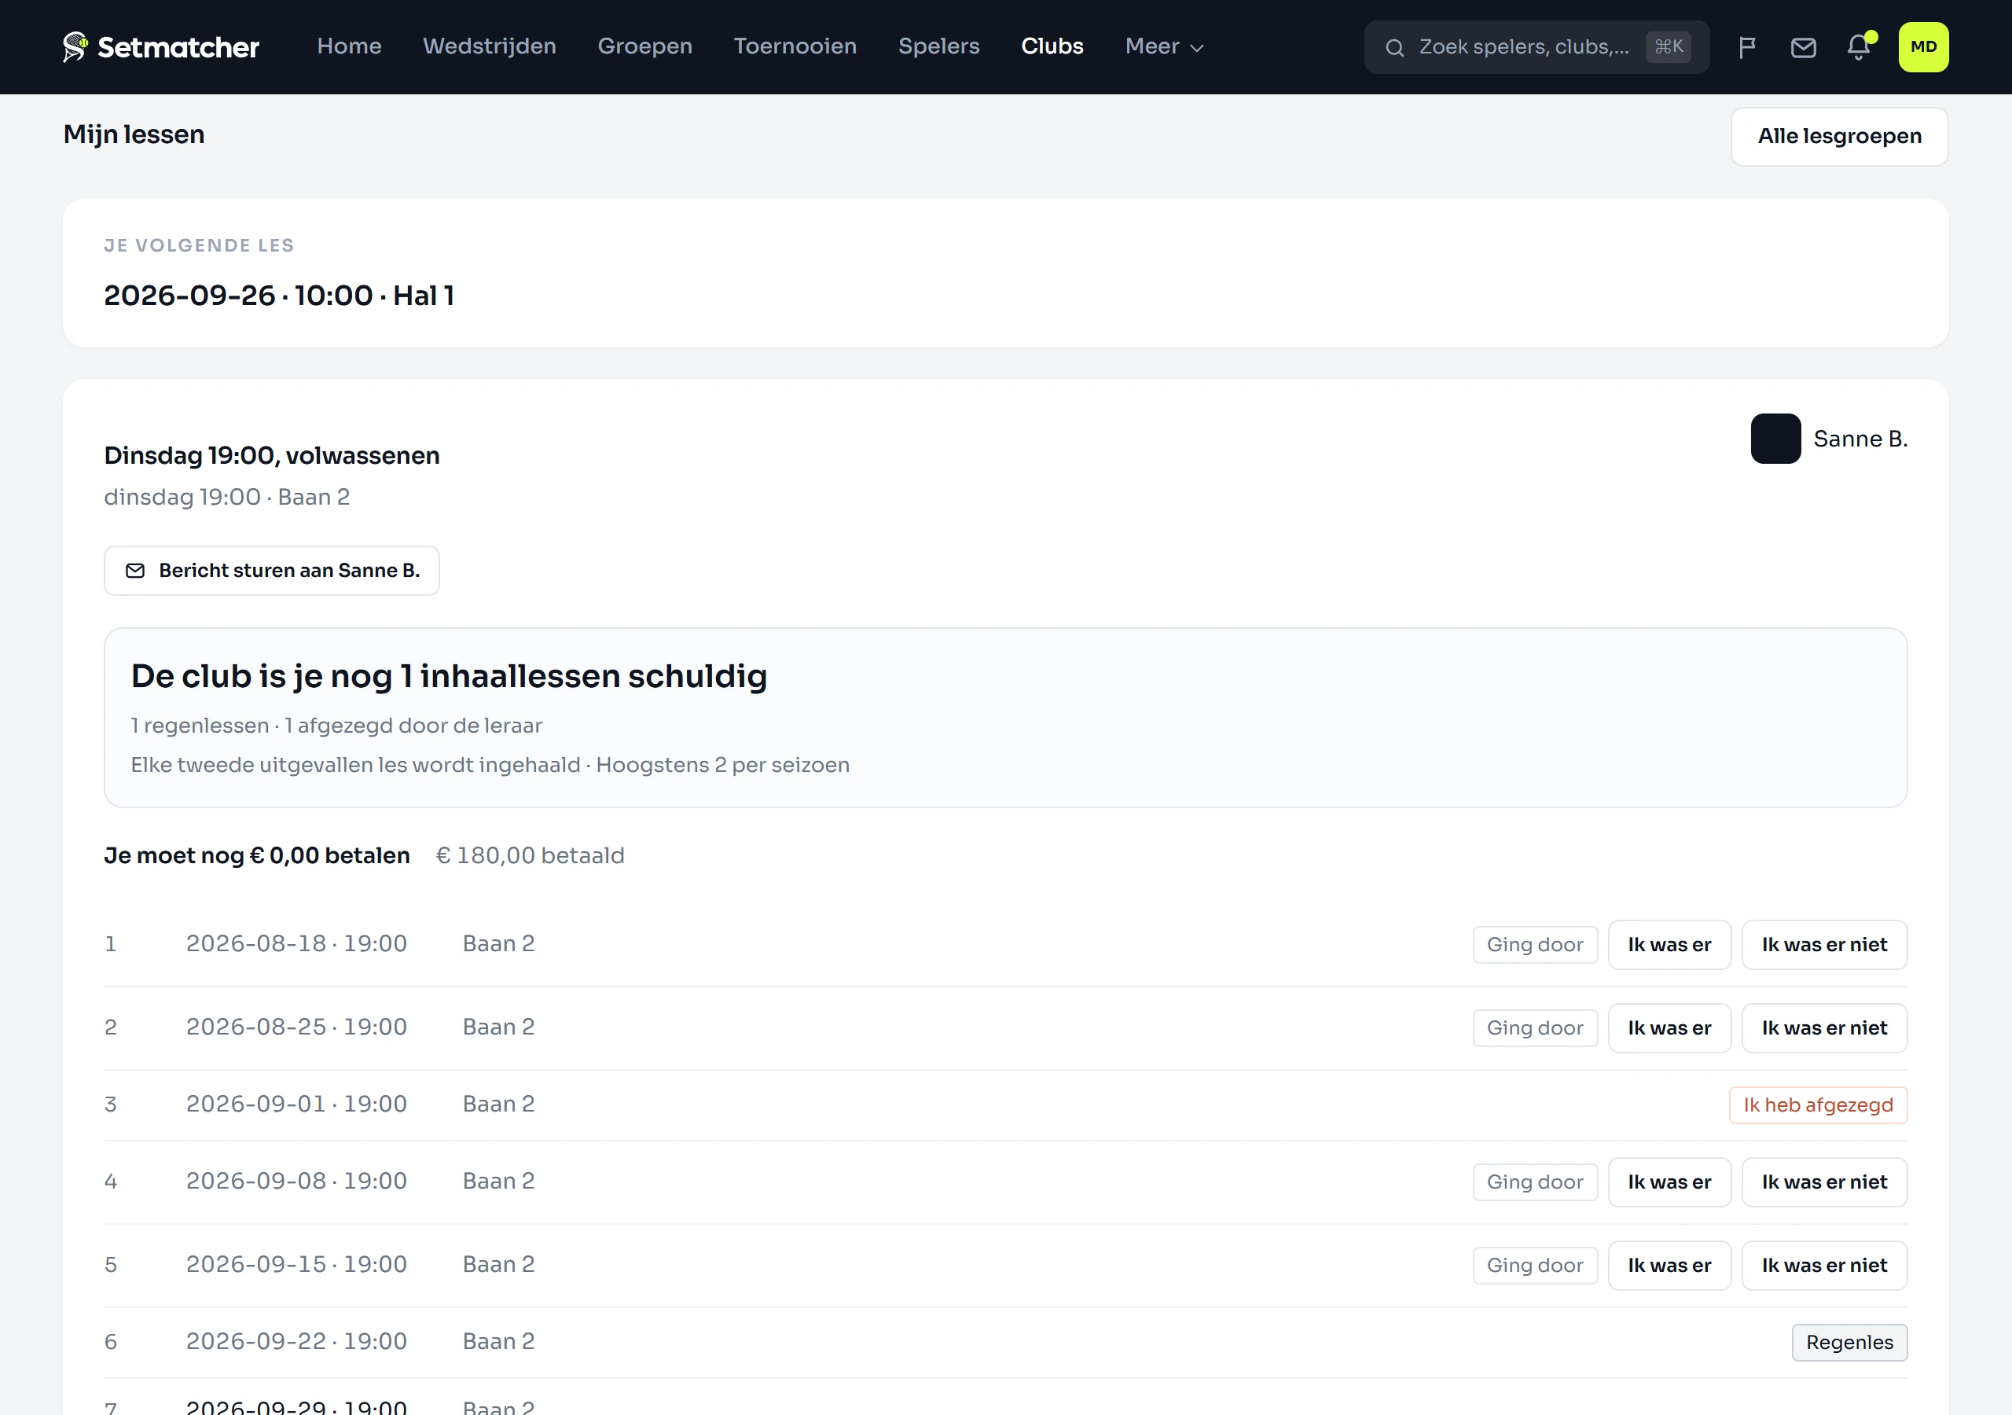
Task: Click 'Ging door' badge for 2026-09-15
Action: [x=1534, y=1265]
